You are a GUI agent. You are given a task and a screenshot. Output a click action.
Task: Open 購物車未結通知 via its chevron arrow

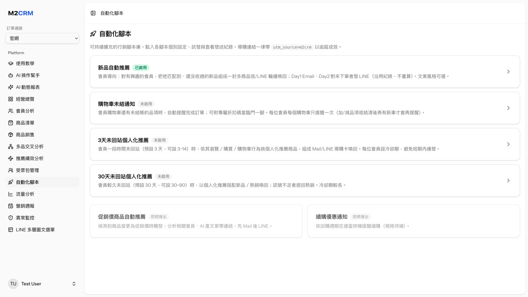click(508, 108)
